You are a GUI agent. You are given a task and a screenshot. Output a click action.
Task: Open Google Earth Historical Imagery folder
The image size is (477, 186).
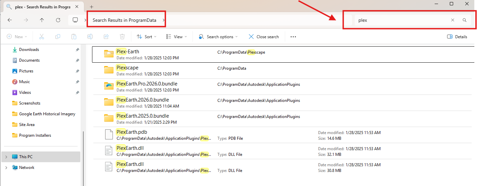point(47,114)
